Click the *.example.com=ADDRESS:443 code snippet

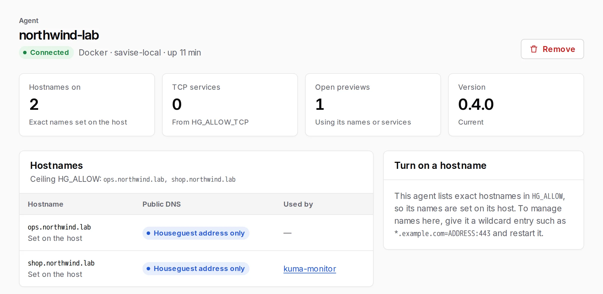coord(442,233)
